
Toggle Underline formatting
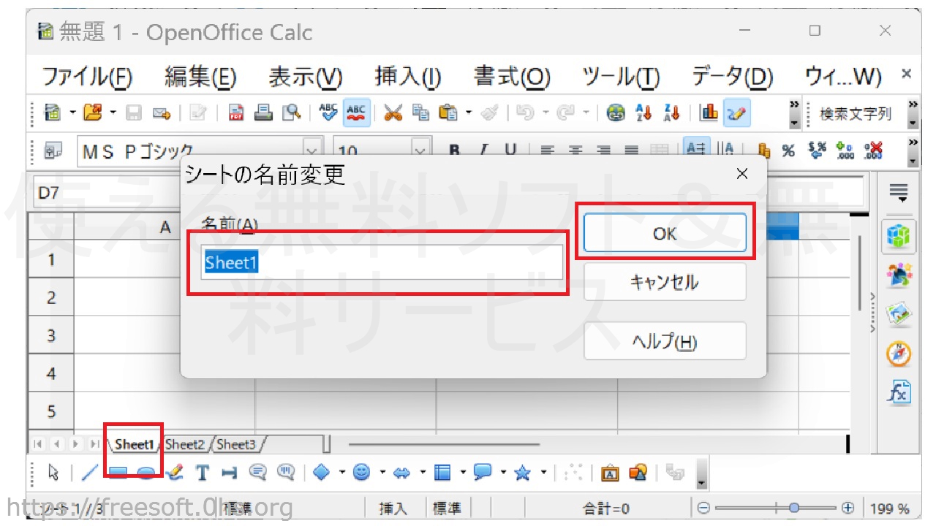click(x=510, y=150)
